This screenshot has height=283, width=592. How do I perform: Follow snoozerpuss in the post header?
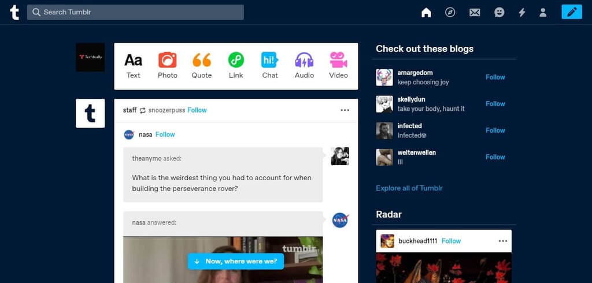coord(197,110)
